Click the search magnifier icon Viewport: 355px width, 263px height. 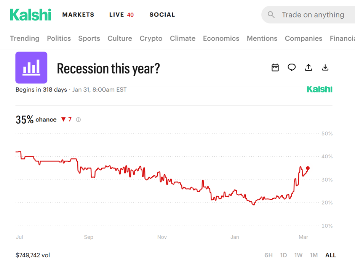pos(271,15)
